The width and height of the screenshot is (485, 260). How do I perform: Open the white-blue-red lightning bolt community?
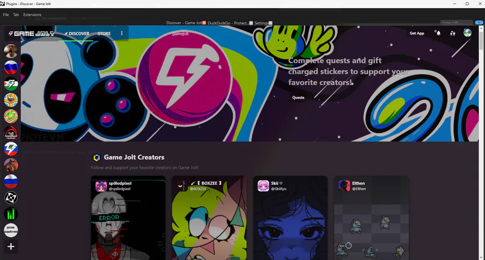[11, 149]
